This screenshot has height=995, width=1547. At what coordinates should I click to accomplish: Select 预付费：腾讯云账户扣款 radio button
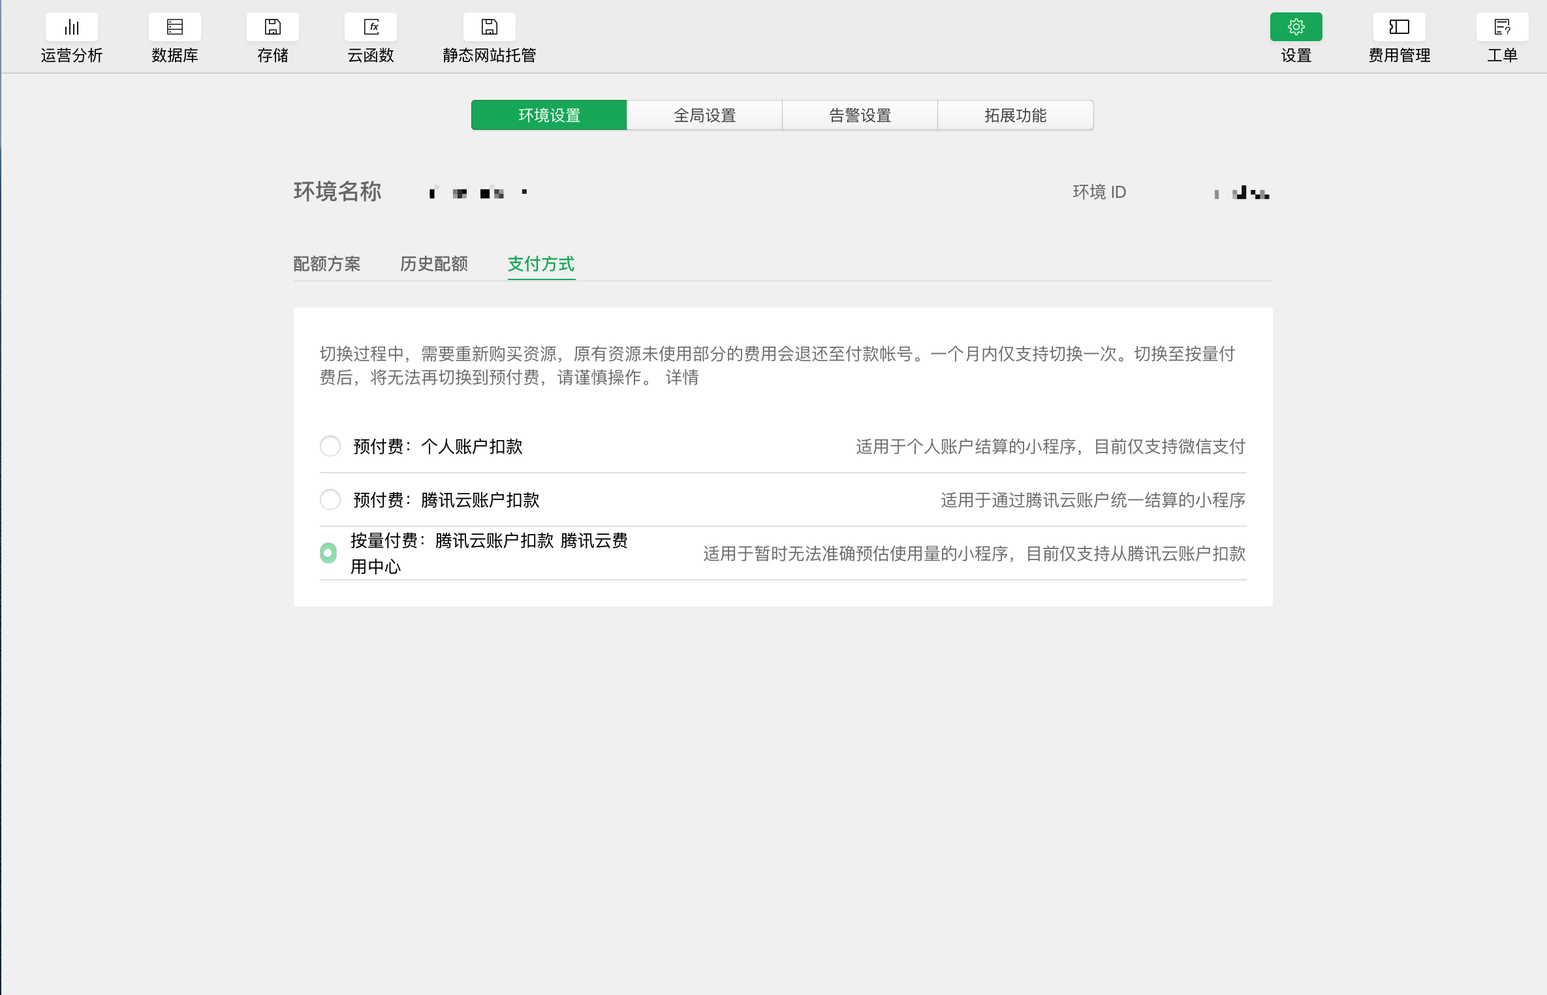point(330,500)
